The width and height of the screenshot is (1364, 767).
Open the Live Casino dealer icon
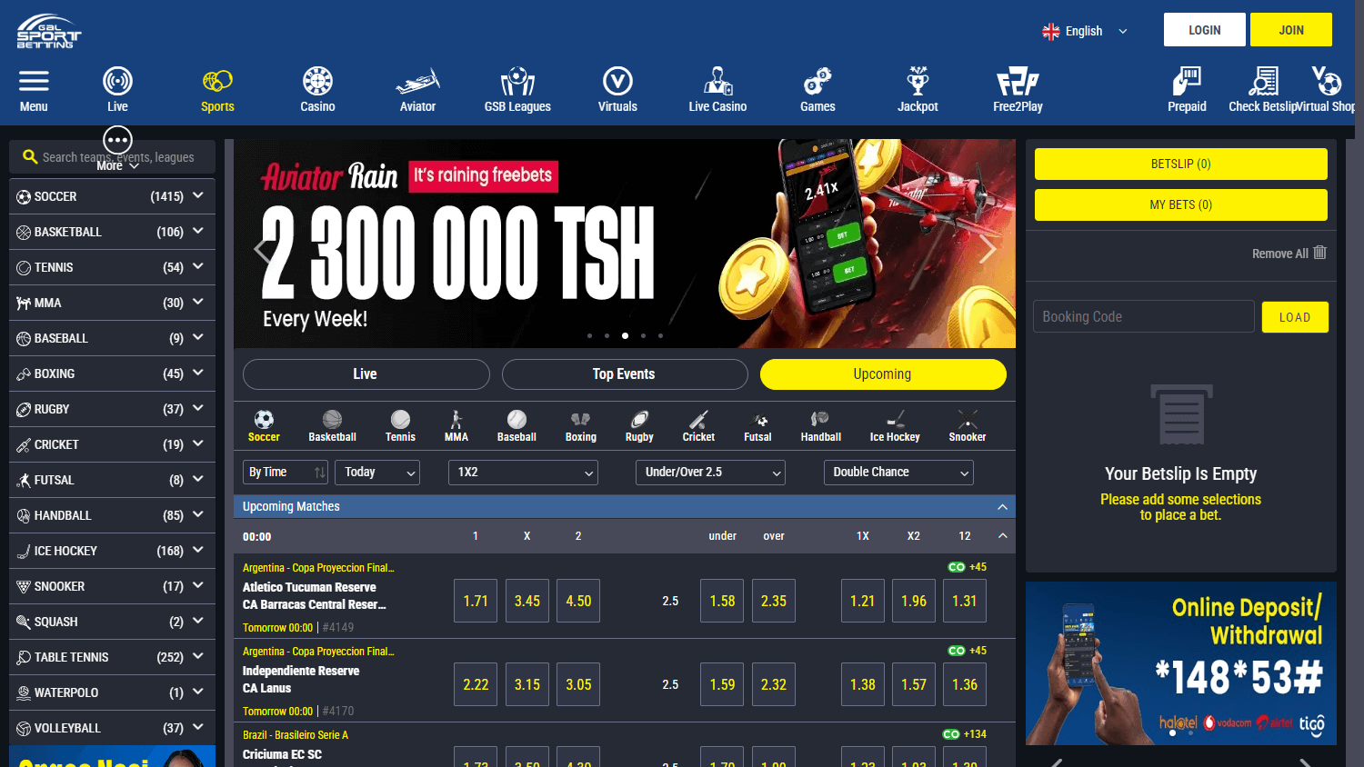click(717, 82)
